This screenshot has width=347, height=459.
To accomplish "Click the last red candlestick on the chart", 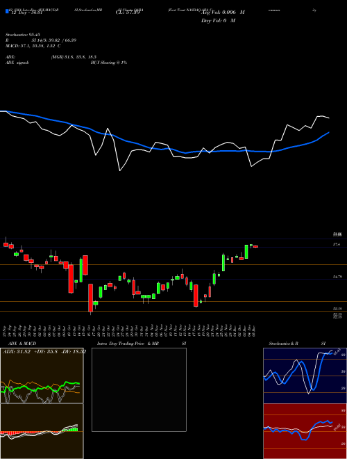I will tap(255, 247).
